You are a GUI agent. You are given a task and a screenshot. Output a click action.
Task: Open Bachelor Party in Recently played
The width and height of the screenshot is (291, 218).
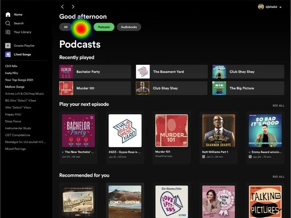click(x=95, y=72)
